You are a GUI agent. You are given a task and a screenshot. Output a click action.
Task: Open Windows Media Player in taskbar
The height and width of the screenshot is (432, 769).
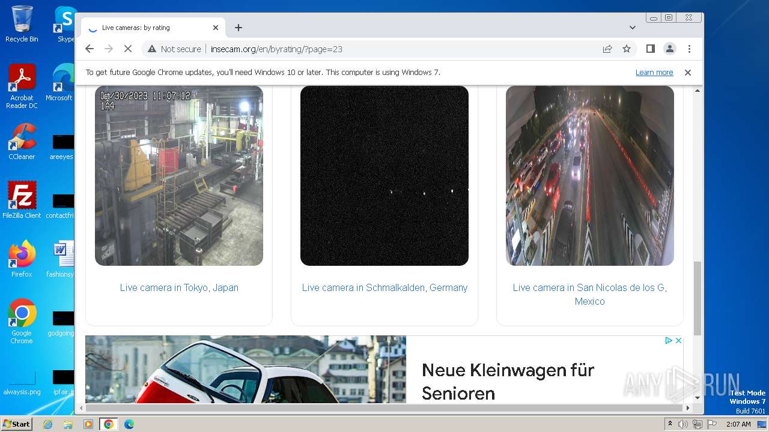(x=88, y=424)
